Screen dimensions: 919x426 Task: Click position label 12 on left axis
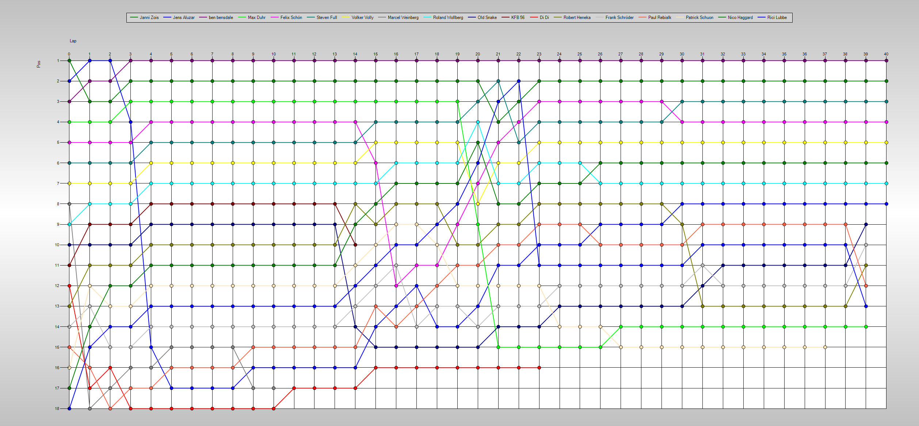pos(57,286)
